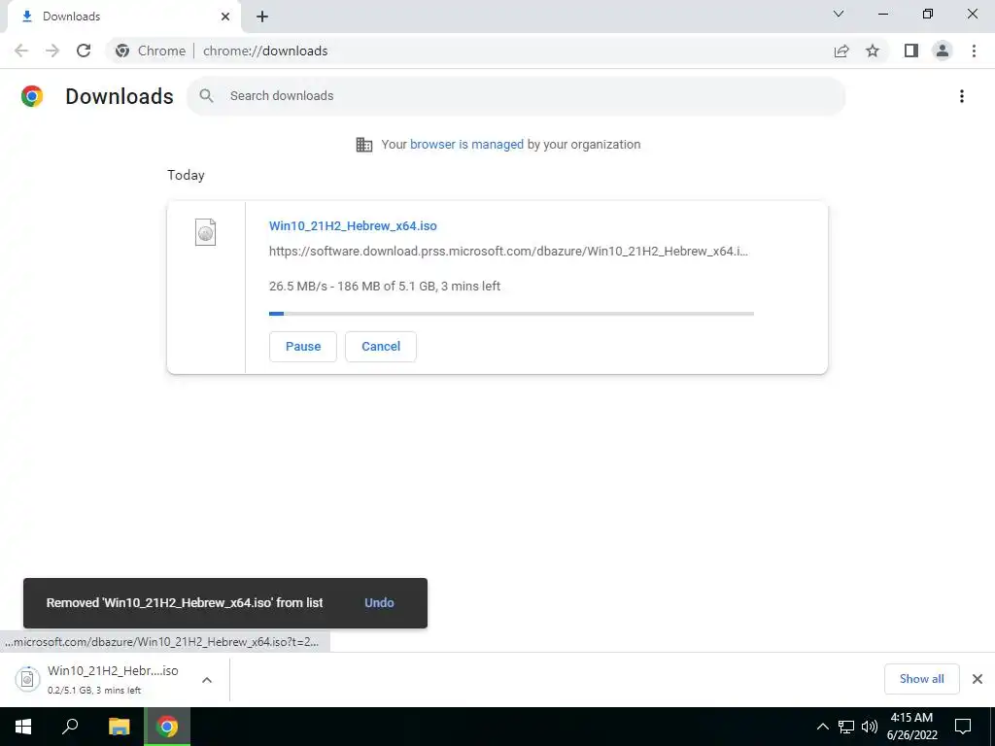
Task: Click the ISO file icon in download card
Action: click(206, 232)
